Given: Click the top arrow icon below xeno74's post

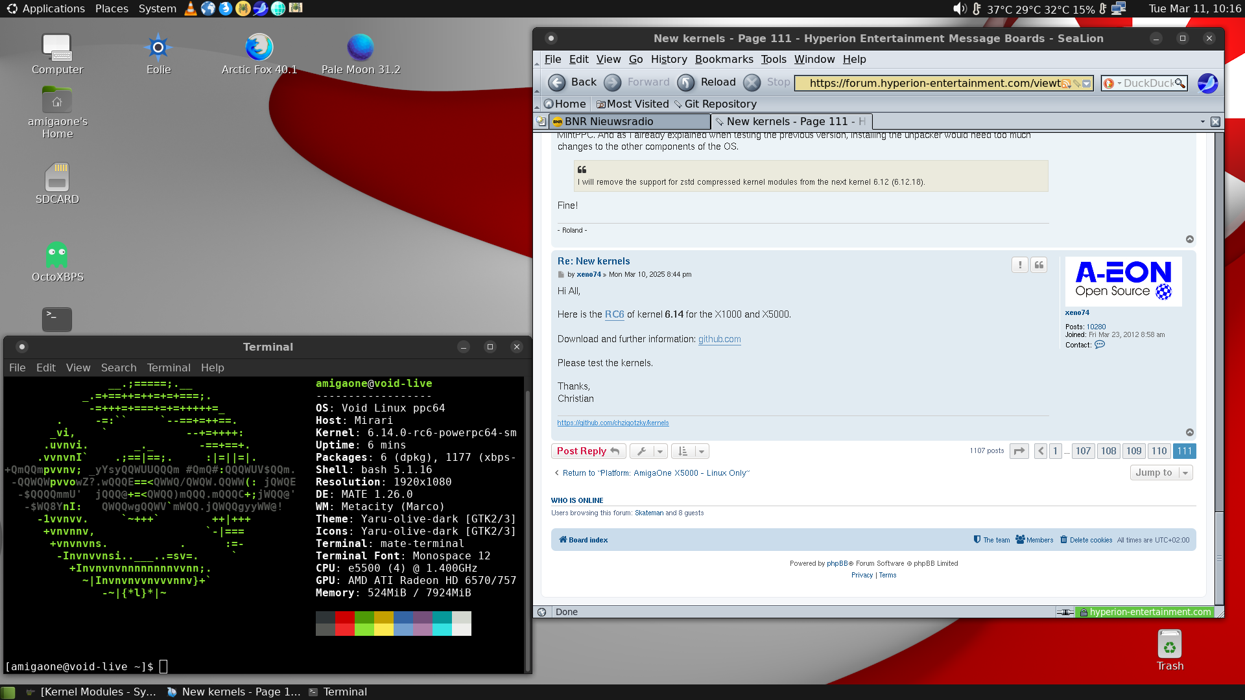Looking at the screenshot, I should [1190, 432].
